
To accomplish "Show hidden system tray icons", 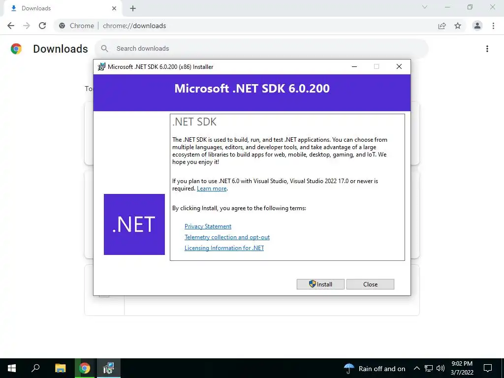I will click(416, 368).
